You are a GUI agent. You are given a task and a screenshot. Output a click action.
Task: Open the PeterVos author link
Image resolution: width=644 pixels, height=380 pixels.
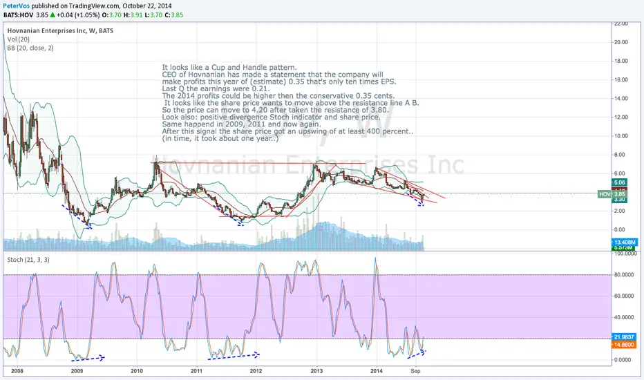(x=17, y=6)
